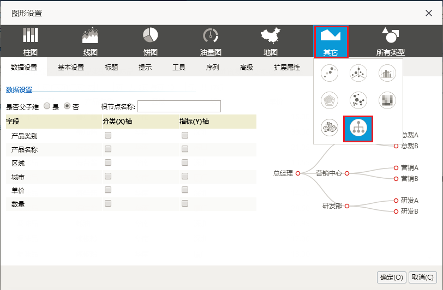Viewport: 443px width, 290px height.
Task: Switch to the 数据设置 tab
Action: click(24, 67)
